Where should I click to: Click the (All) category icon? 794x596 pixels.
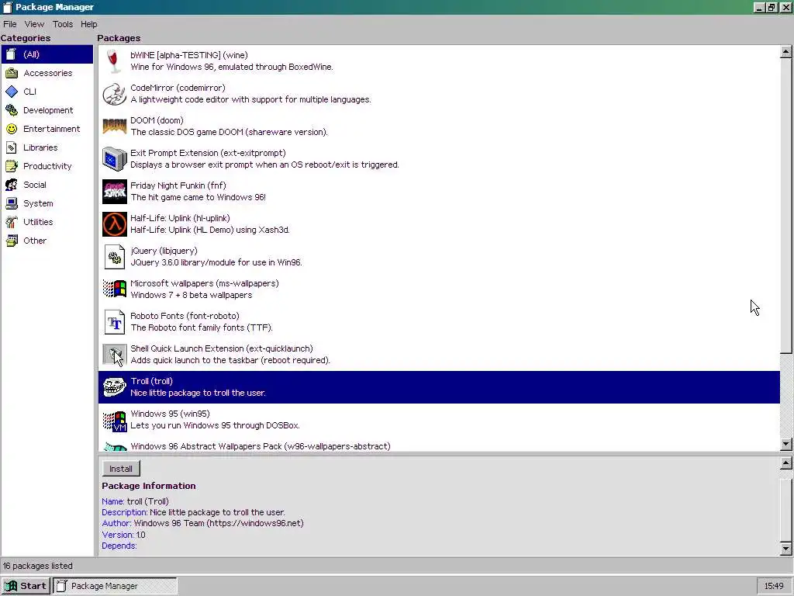click(12, 54)
